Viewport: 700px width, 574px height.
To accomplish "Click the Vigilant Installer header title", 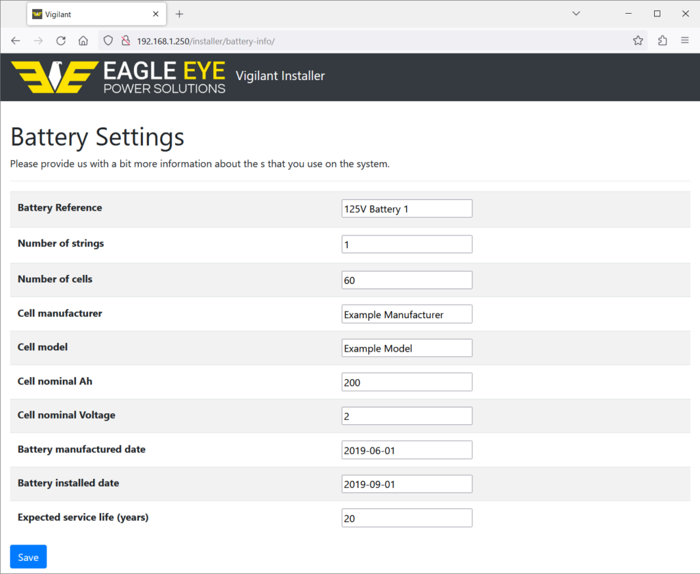I will [x=280, y=76].
